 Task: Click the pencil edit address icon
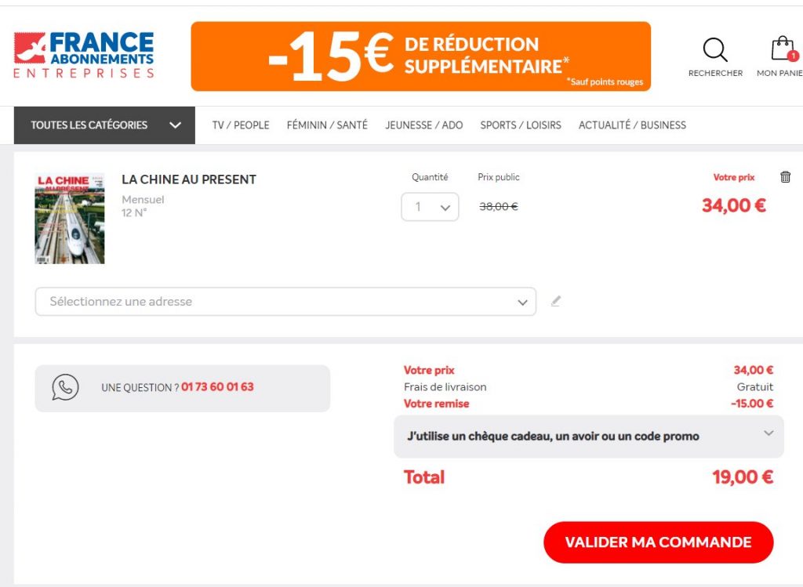click(556, 301)
